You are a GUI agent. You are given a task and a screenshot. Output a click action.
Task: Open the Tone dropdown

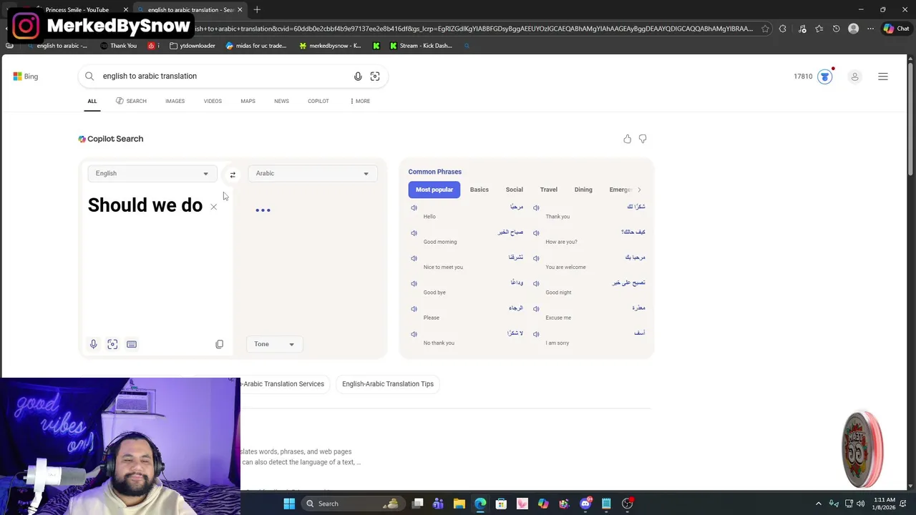click(x=274, y=344)
